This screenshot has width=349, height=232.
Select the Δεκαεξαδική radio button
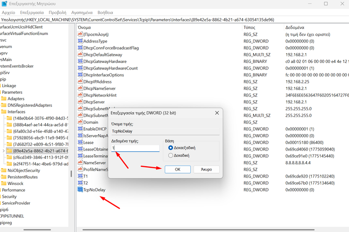click(170, 148)
